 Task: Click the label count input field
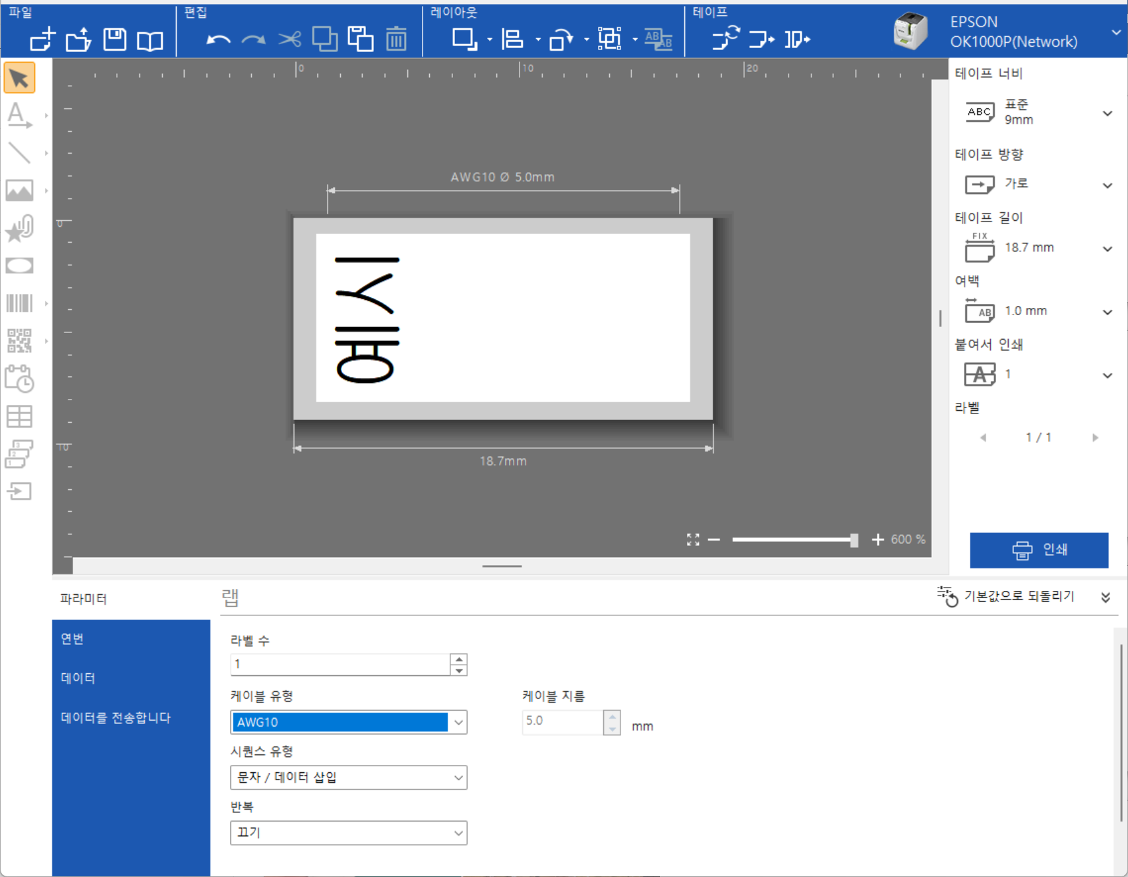(x=340, y=665)
